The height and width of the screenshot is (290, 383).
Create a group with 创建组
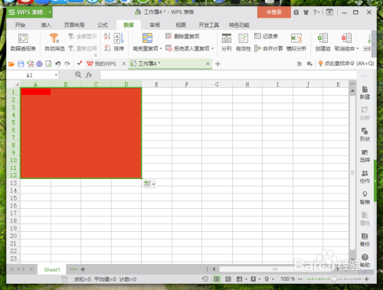pos(322,42)
